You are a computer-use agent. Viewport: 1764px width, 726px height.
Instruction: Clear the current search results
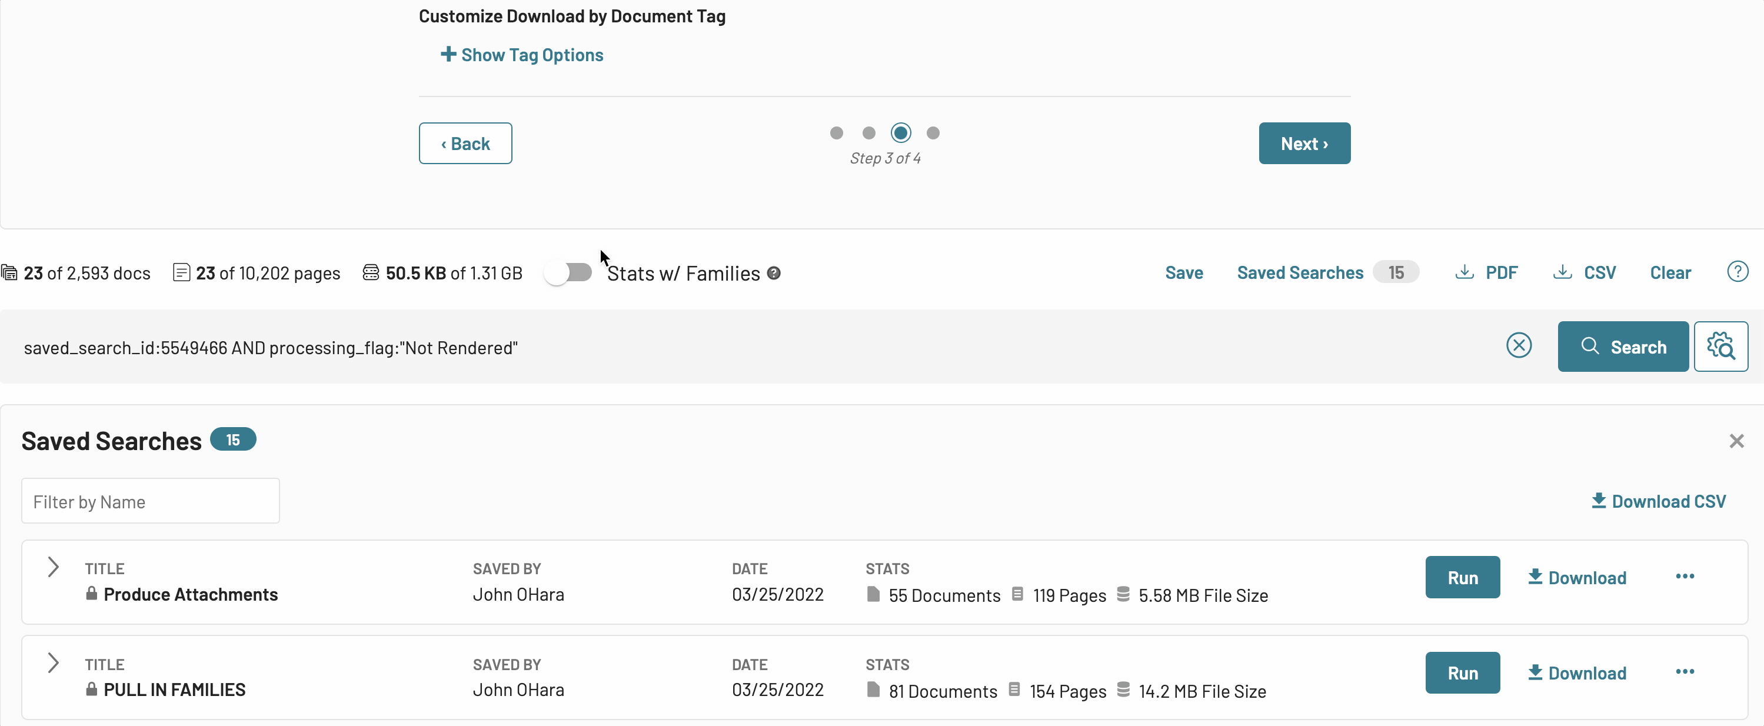(x=1670, y=272)
